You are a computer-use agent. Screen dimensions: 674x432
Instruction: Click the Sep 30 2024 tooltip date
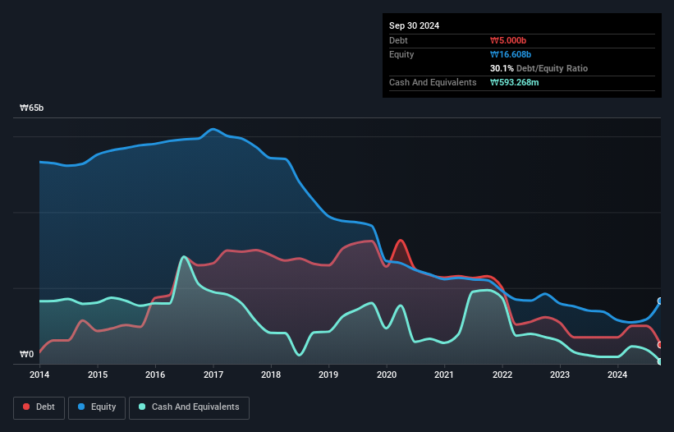(x=414, y=25)
